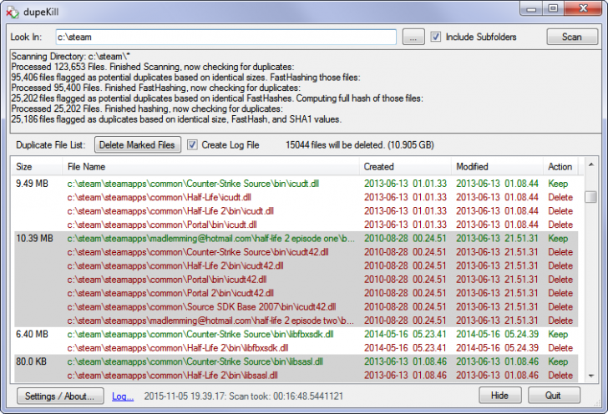This screenshot has height=414, width=608.
Task: Open the folder browse '...' button
Action: (x=413, y=37)
